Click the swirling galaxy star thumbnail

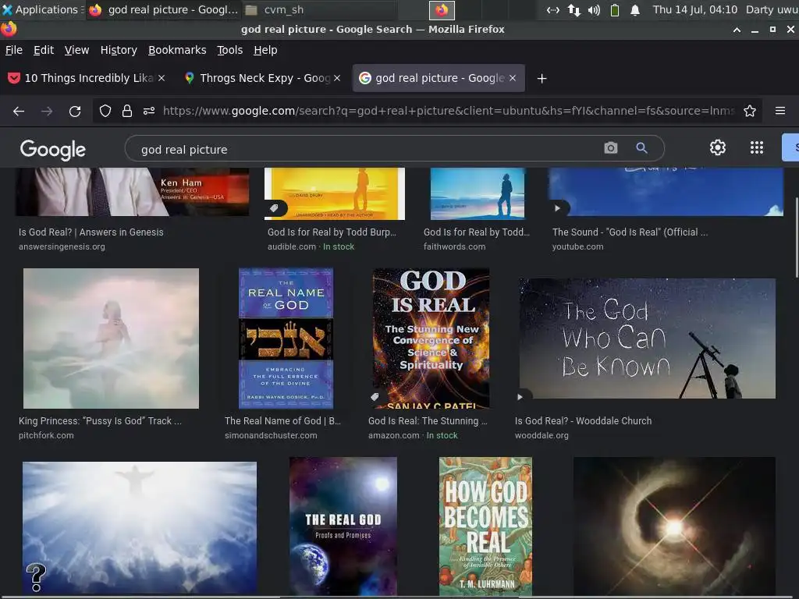click(674, 526)
